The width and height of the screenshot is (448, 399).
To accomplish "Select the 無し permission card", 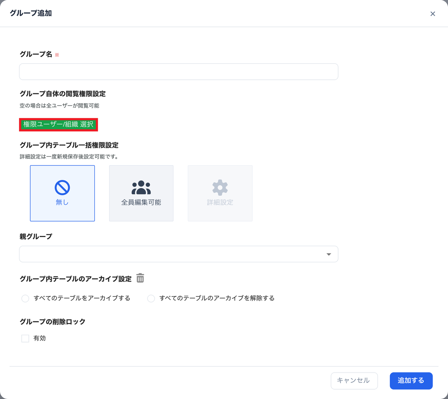I will pyautogui.click(x=62, y=193).
